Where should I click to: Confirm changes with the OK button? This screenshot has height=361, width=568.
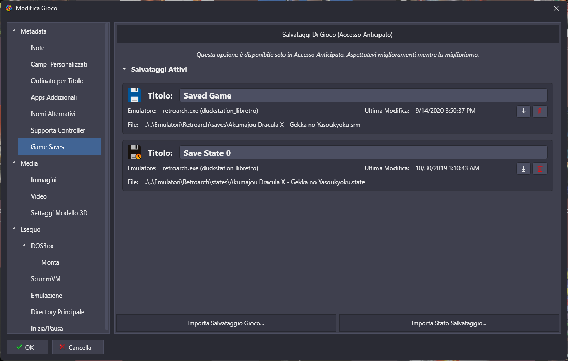[x=25, y=347]
